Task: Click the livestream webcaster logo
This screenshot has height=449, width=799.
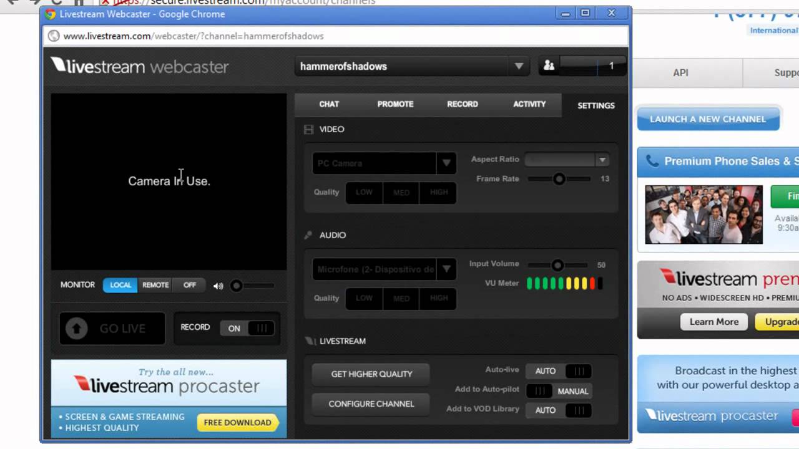Action: point(140,66)
